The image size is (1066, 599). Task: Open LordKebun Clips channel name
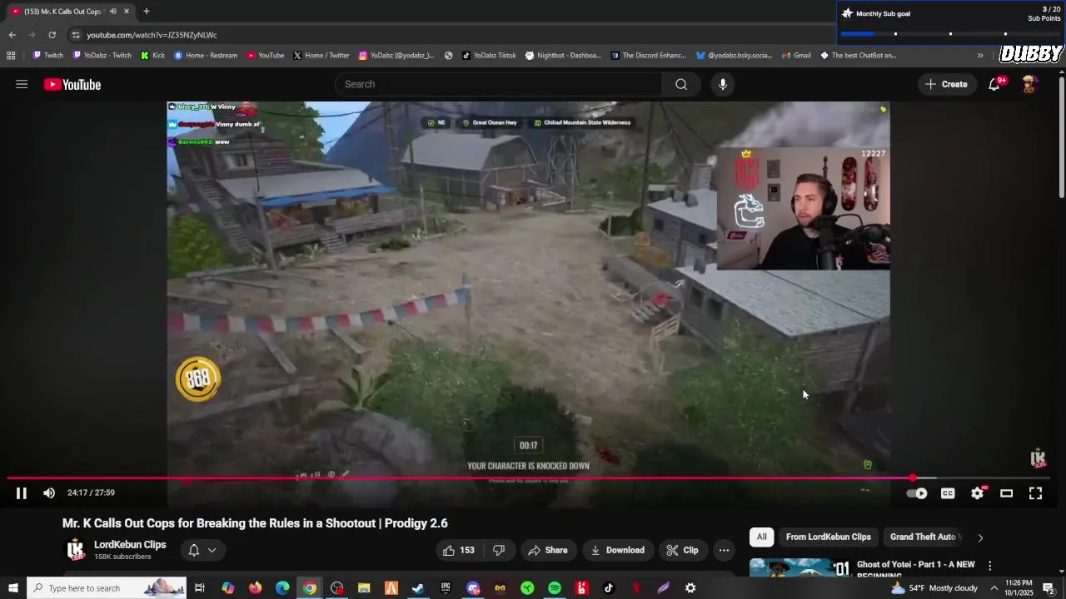click(x=130, y=545)
